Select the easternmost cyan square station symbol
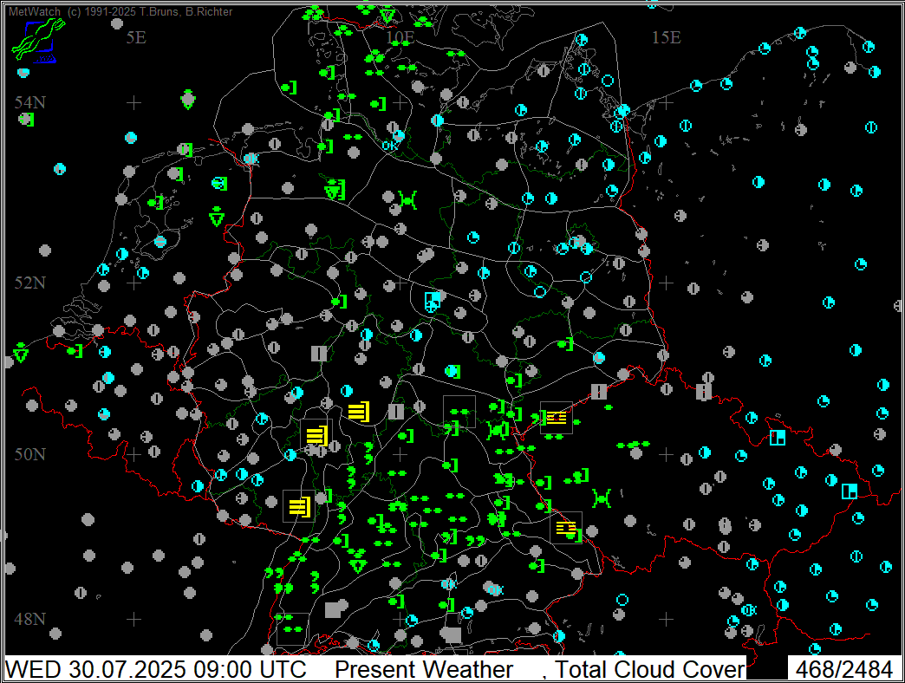Image resolution: width=905 pixels, height=683 pixels. [849, 491]
